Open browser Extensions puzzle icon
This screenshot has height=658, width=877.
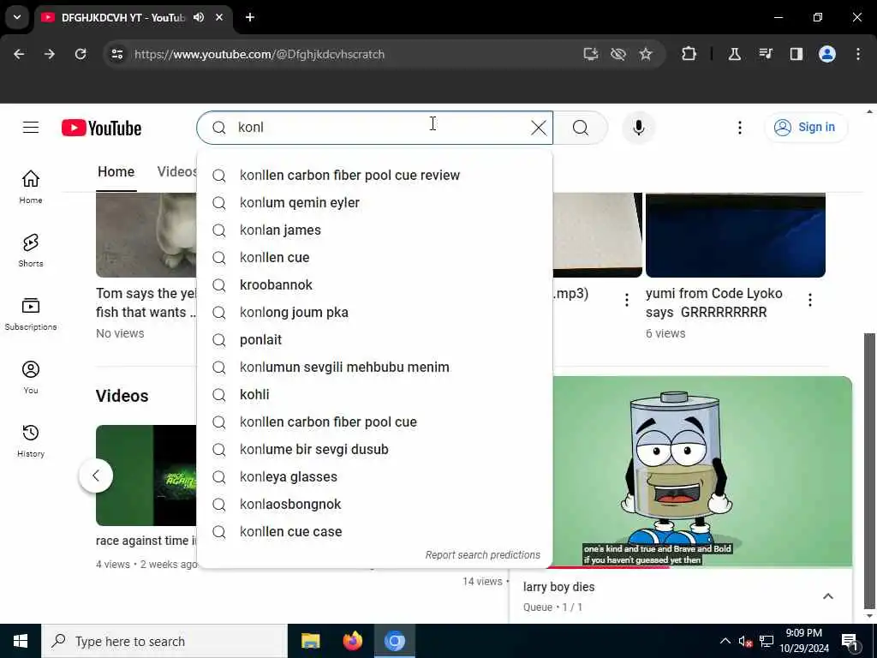pos(689,54)
